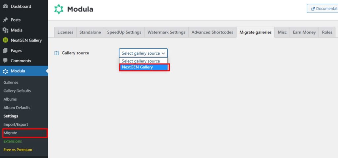Click the Documentation button
The width and height of the screenshot is (338, 158).
click(x=322, y=9)
